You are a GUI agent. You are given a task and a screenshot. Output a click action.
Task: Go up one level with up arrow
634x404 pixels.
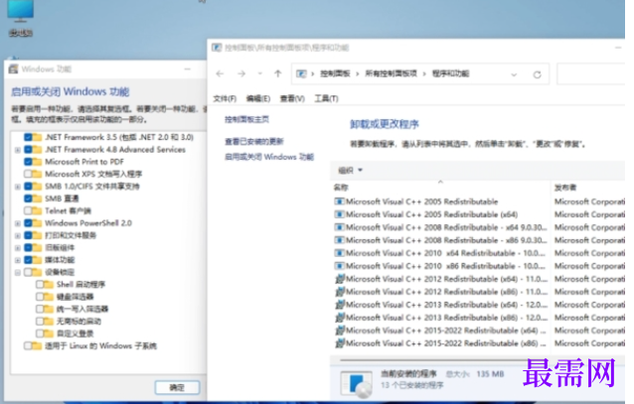coord(278,73)
